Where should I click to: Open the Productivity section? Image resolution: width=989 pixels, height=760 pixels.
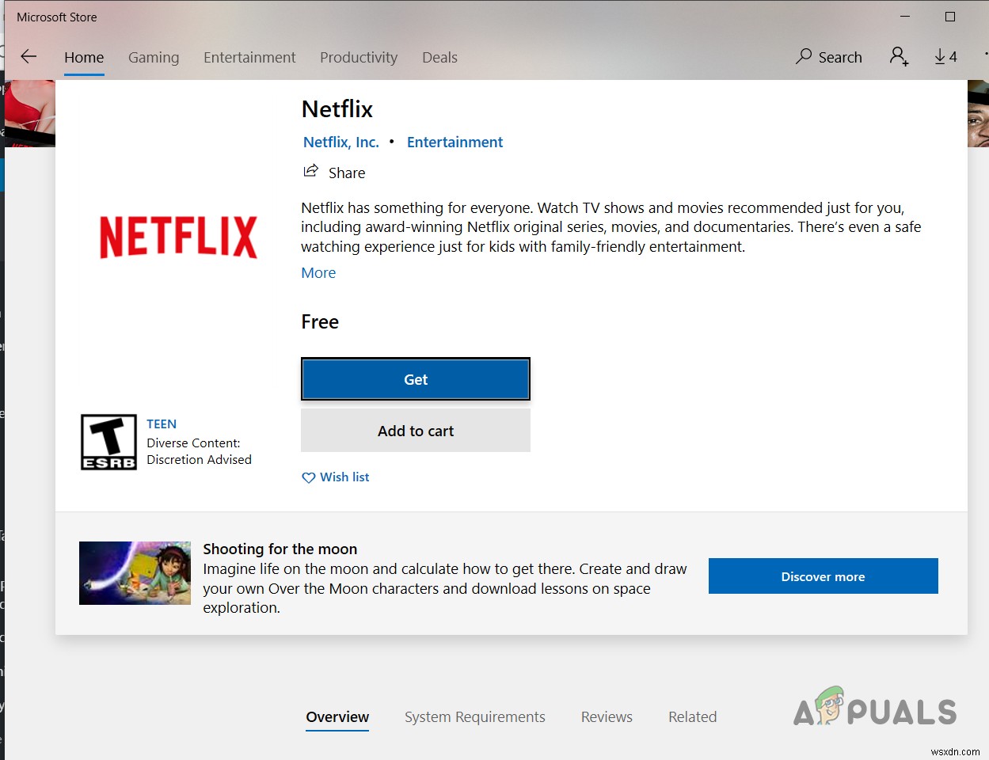(x=359, y=57)
